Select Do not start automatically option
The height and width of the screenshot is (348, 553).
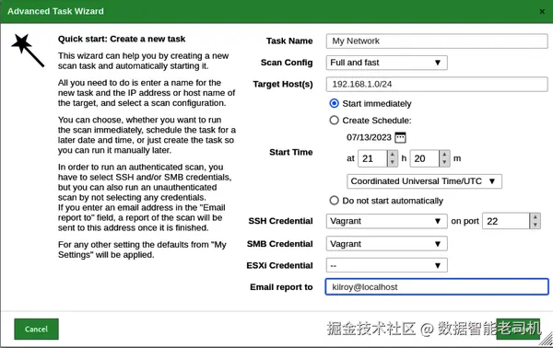pos(334,201)
